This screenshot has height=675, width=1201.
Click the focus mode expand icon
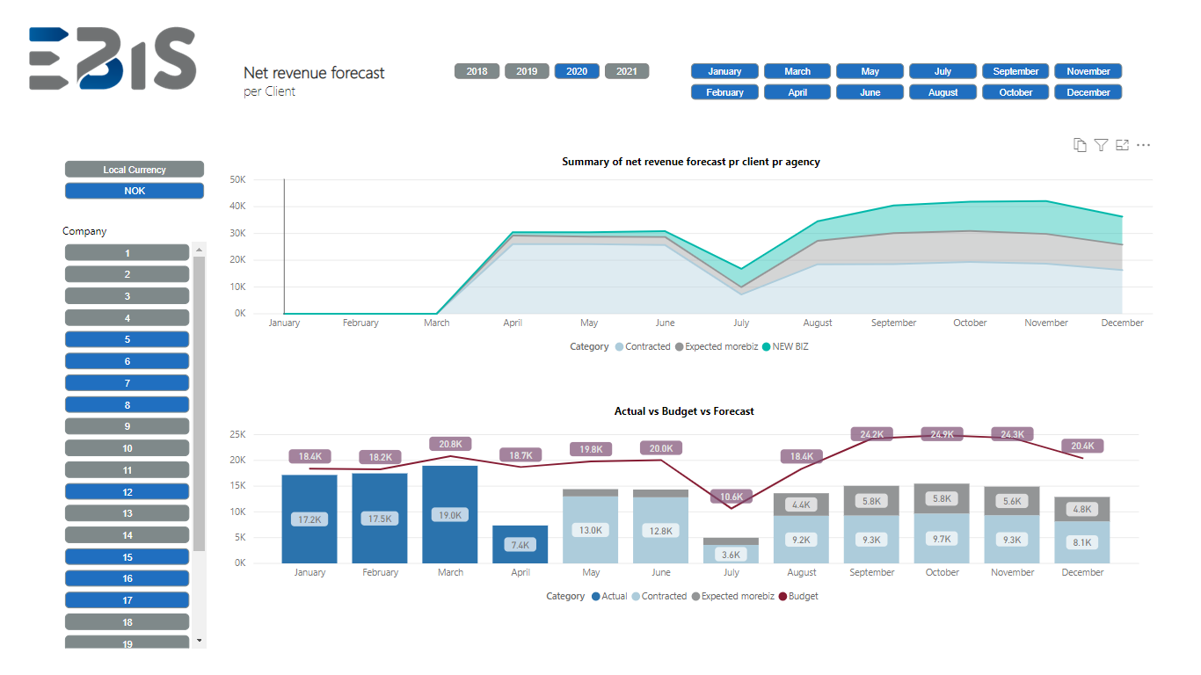(x=1122, y=145)
